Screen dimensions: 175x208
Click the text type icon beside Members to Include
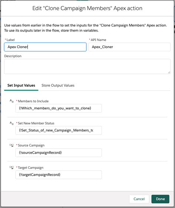tap(11, 101)
